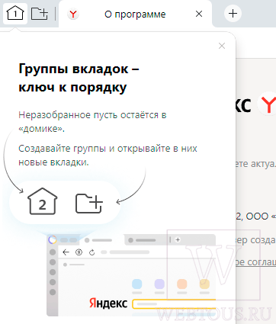
Task: Create a new tab group with folder-plus icon
Action: tap(40, 14)
